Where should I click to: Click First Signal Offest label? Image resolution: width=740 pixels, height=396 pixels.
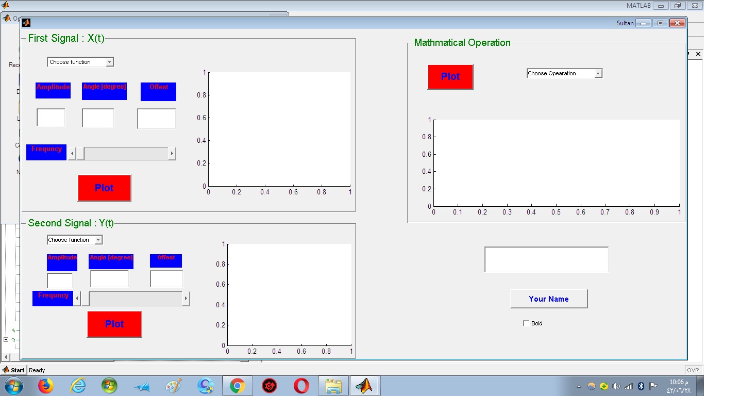(159, 92)
